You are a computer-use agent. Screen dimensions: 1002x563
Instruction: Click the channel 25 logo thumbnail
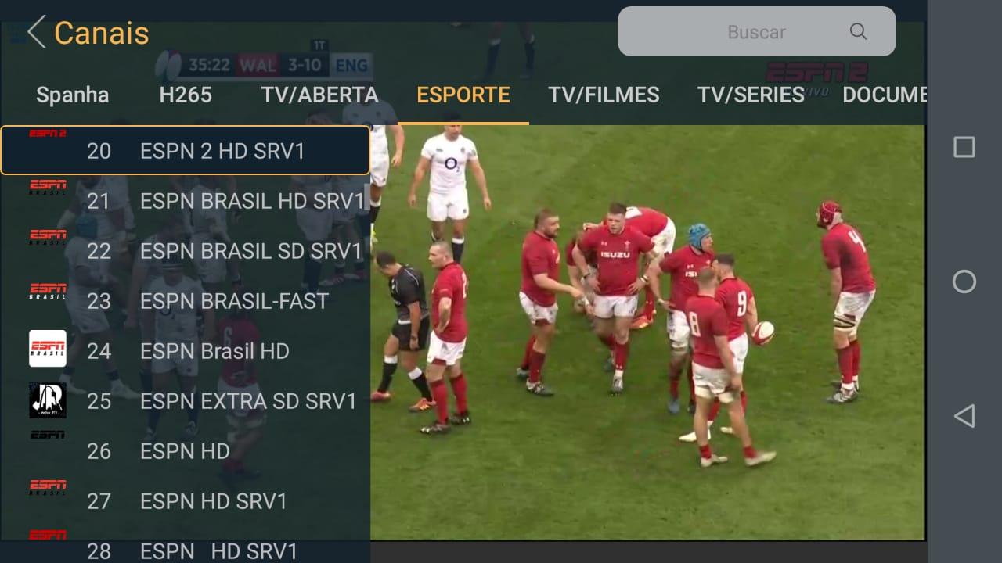[48, 400]
